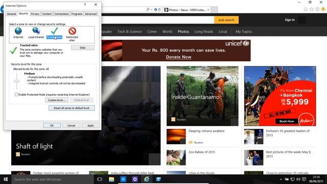Viewport: 327px width, 184px height.
Task: Adjust the security level slider
Action: pyautogui.click(x=17, y=81)
